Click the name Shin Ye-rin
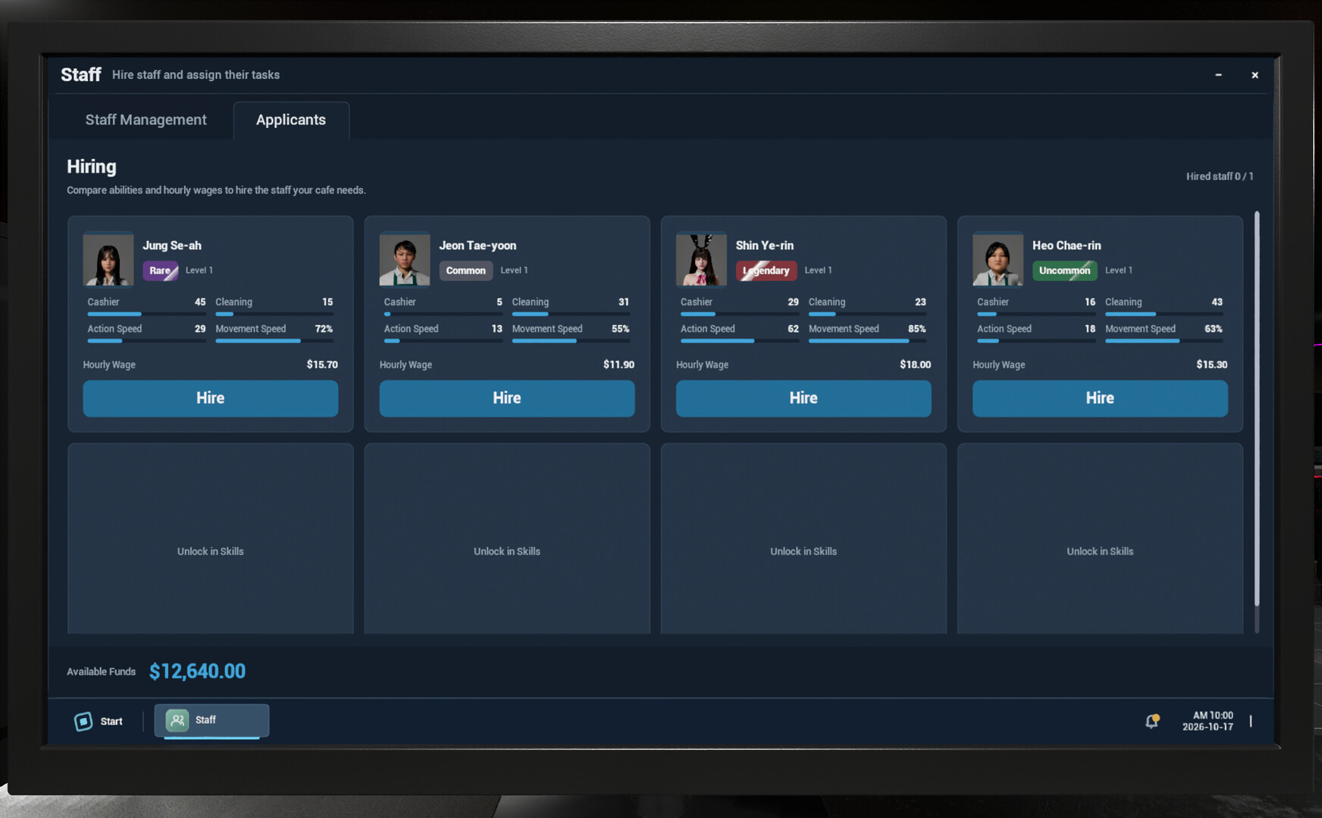This screenshot has height=818, width=1322. coord(764,245)
